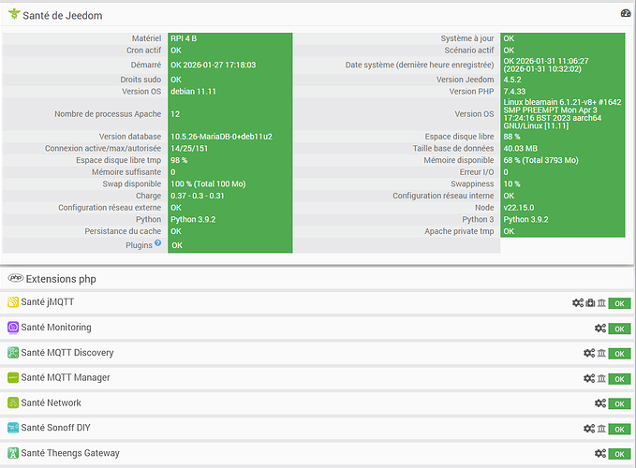
Task: Expand the Extensions php section
Action: pyautogui.click(x=60, y=279)
